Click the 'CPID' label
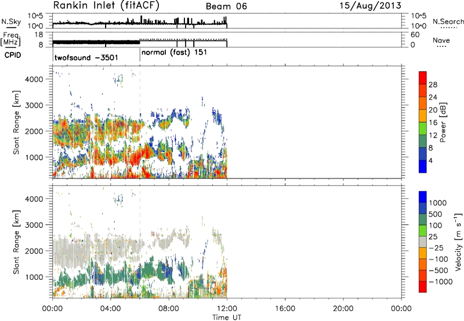464x321 pixels. pyautogui.click(x=13, y=55)
